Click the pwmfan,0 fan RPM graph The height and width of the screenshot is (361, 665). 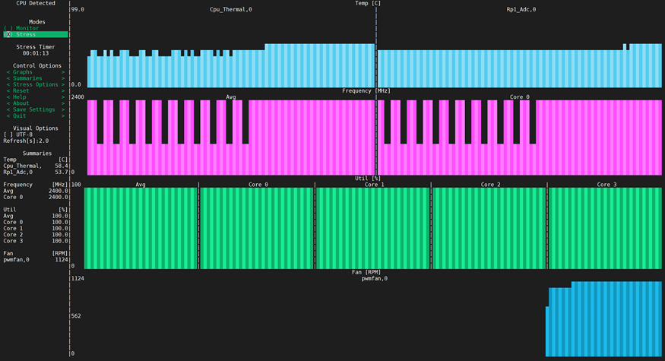[x=372, y=319]
